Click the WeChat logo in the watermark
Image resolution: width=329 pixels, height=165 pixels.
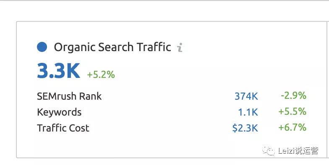268,151
